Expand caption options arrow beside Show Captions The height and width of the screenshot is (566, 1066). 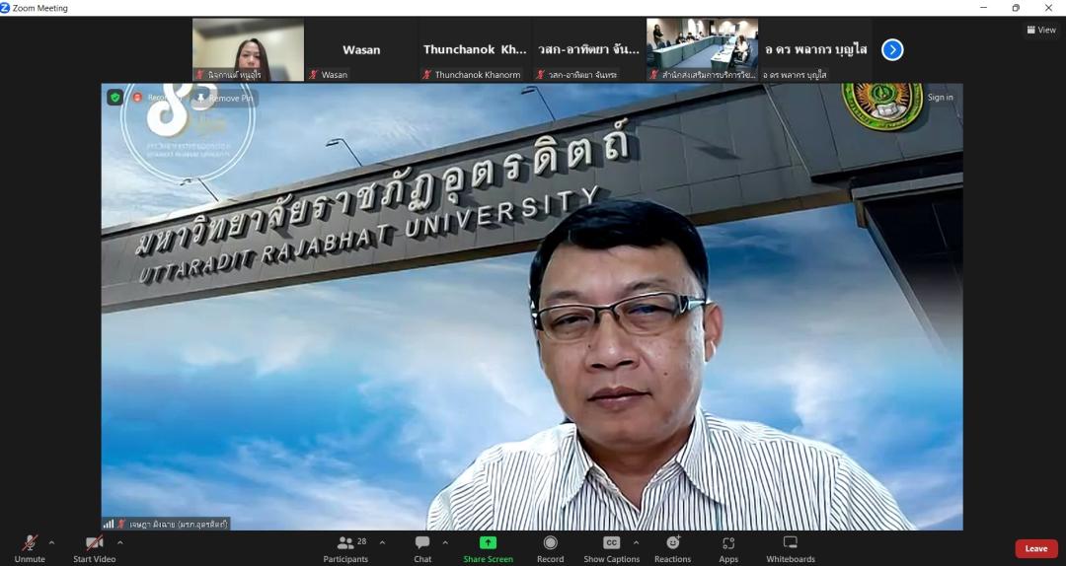click(x=636, y=542)
